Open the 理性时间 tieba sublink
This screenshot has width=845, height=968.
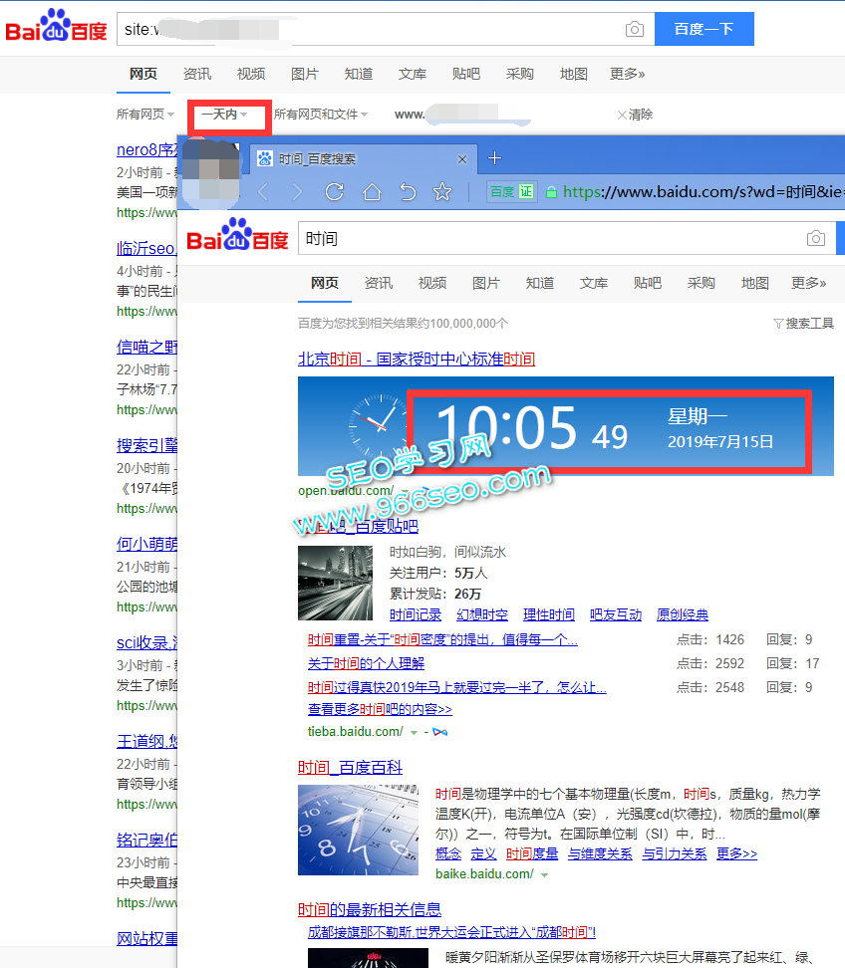[549, 614]
